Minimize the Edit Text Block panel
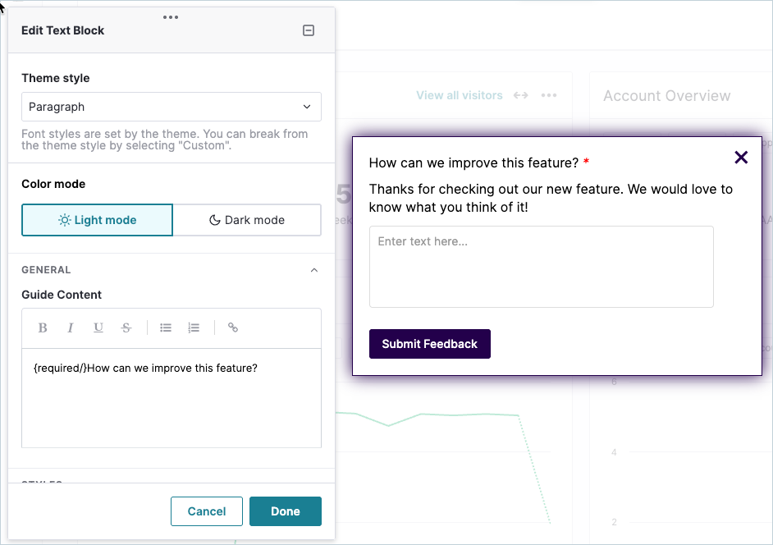Screen dimensions: 773x545 [x=308, y=30]
